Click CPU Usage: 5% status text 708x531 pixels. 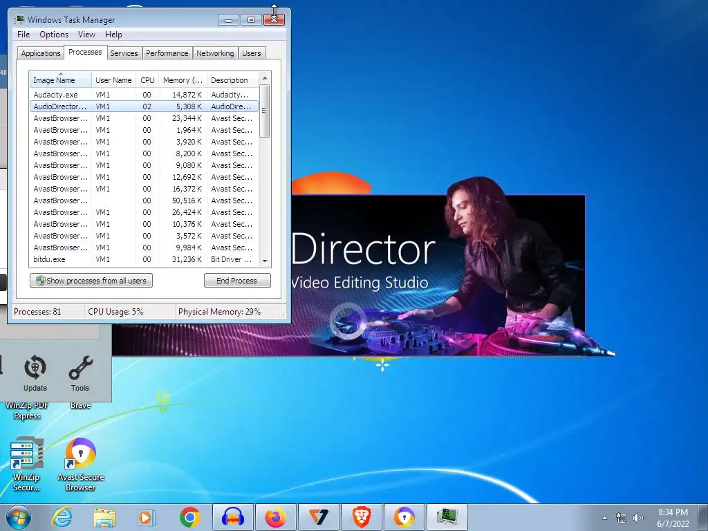coord(115,312)
